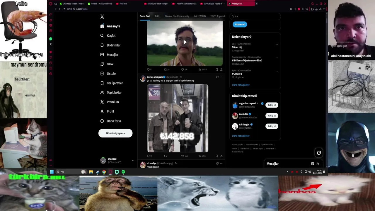Switch to Eternal Fire Community tab
The width and height of the screenshot is (375, 211).
point(177,16)
